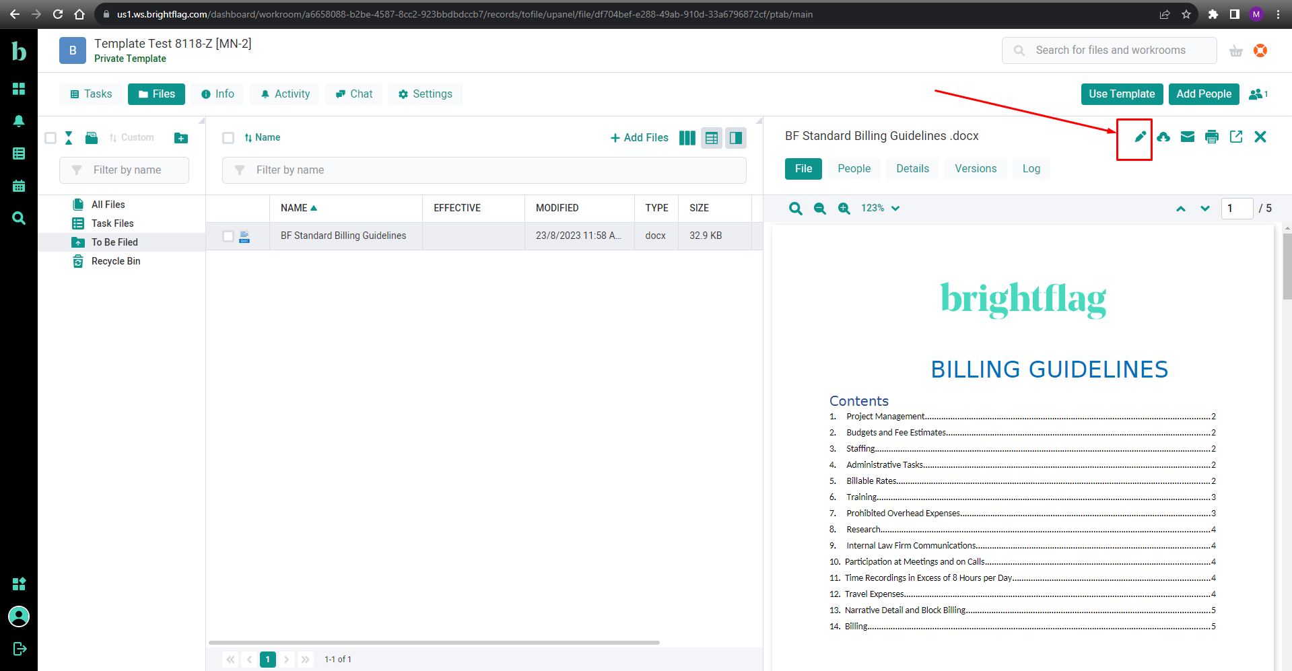
Task: Open the Tasks tab
Action: coord(92,94)
